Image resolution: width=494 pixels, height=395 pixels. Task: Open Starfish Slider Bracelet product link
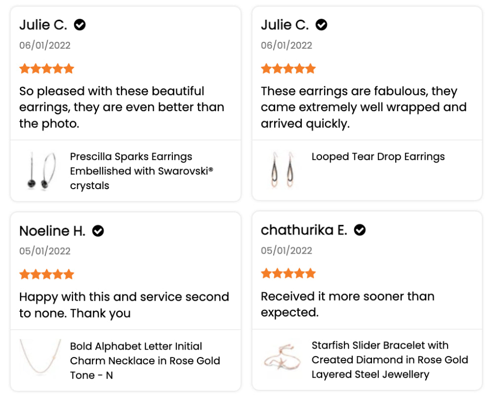390,360
